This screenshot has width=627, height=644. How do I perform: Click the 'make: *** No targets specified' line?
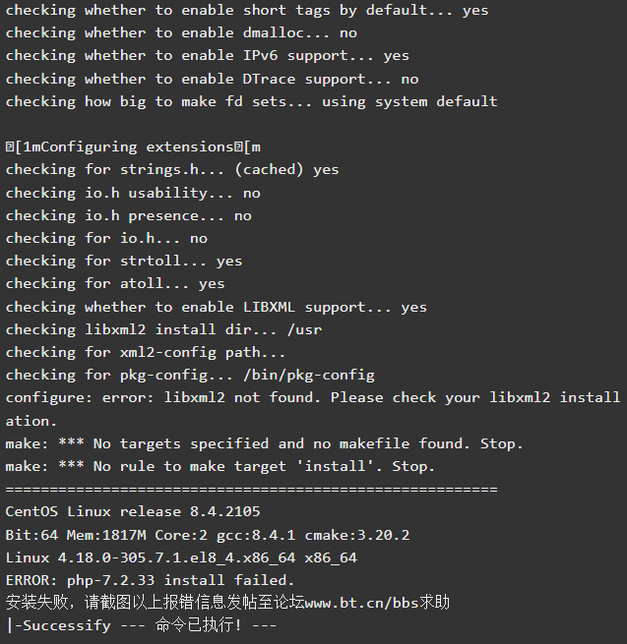[x=265, y=443]
